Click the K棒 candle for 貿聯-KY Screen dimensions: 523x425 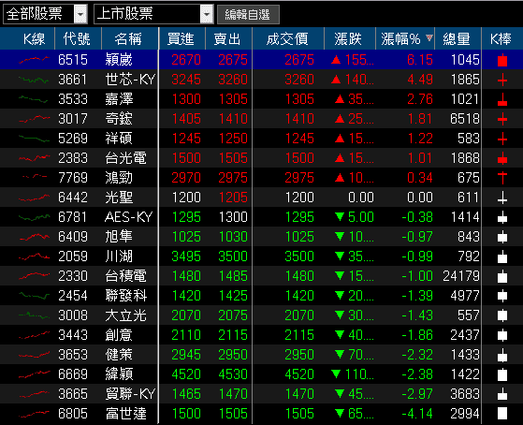point(502,394)
